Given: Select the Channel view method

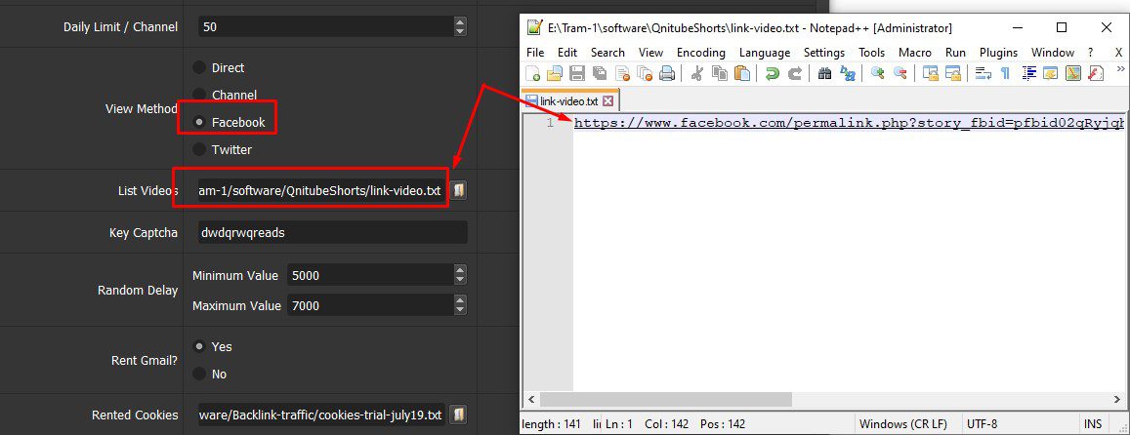Looking at the screenshot, I should pos(199,95).
